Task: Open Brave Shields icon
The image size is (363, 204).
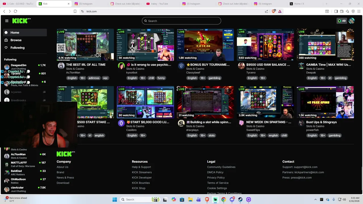Action: pos(274,11)
